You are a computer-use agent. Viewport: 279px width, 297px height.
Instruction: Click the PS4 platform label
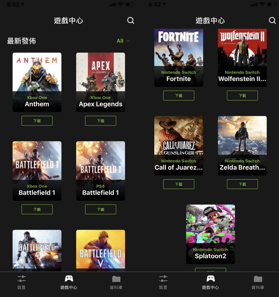click(100, 186)
